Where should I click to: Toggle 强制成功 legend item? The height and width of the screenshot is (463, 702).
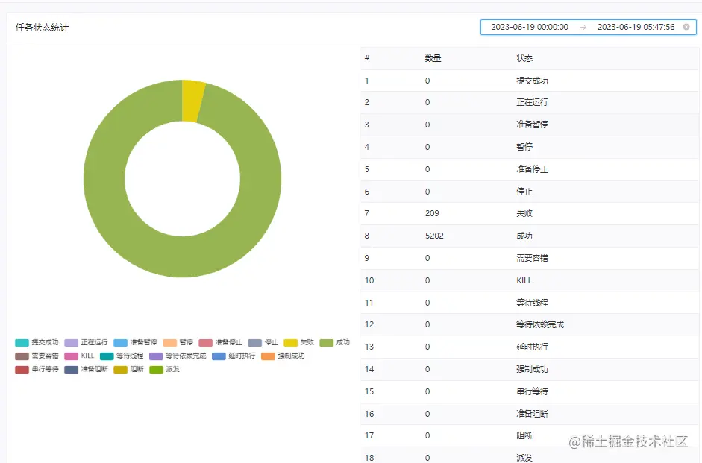(283, 356)
